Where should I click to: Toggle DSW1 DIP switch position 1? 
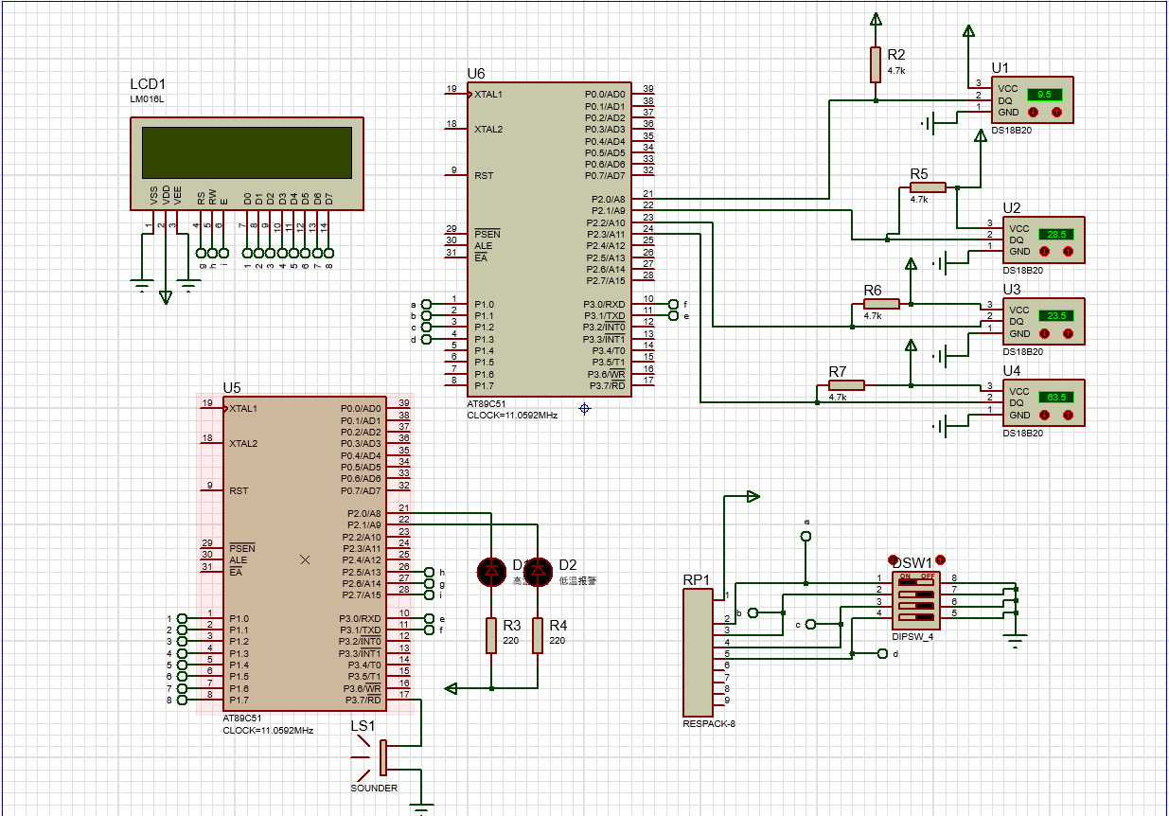[916, 582]
